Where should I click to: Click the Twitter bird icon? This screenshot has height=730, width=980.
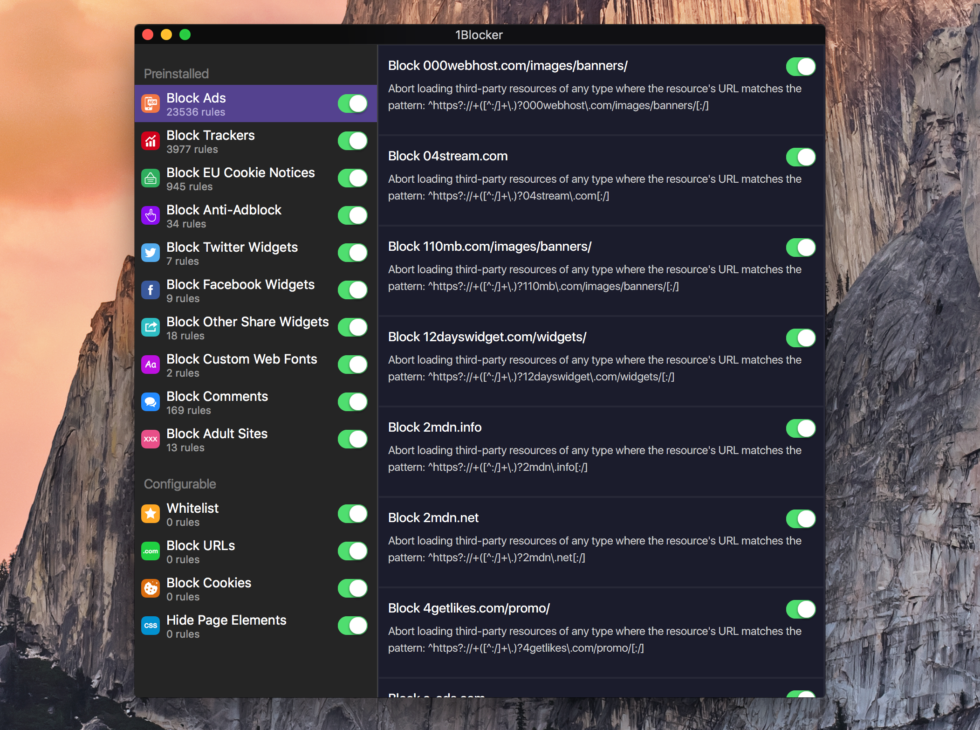pyautogui.click(x=151, y=253)
